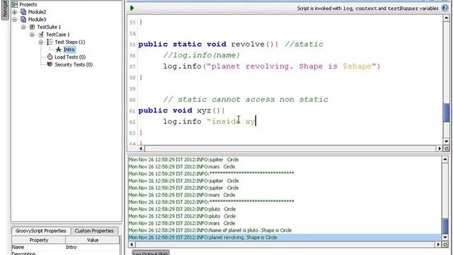
Task: Select Load Tests (0) in tree
Action: pyautogui.click(x=70, y=57)
